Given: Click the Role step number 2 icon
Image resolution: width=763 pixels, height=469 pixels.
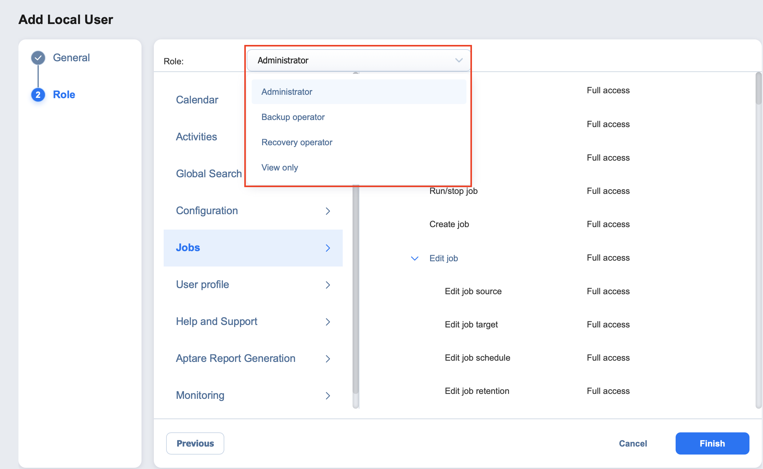Looking at the screenshot, I should tap(38, 94).
